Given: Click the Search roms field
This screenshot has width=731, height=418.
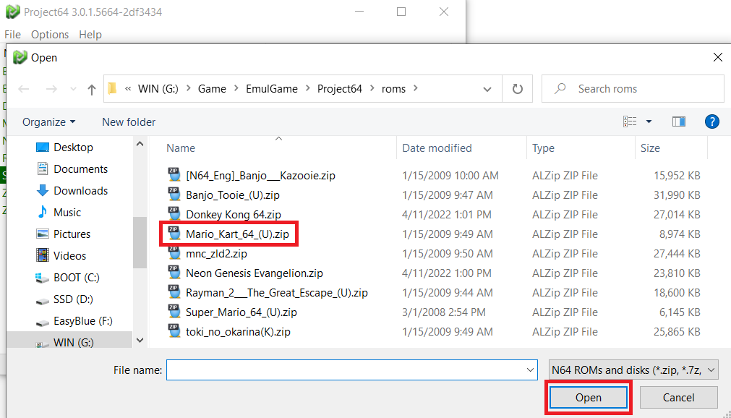Looking at the screenshot, I should (633, 89).
